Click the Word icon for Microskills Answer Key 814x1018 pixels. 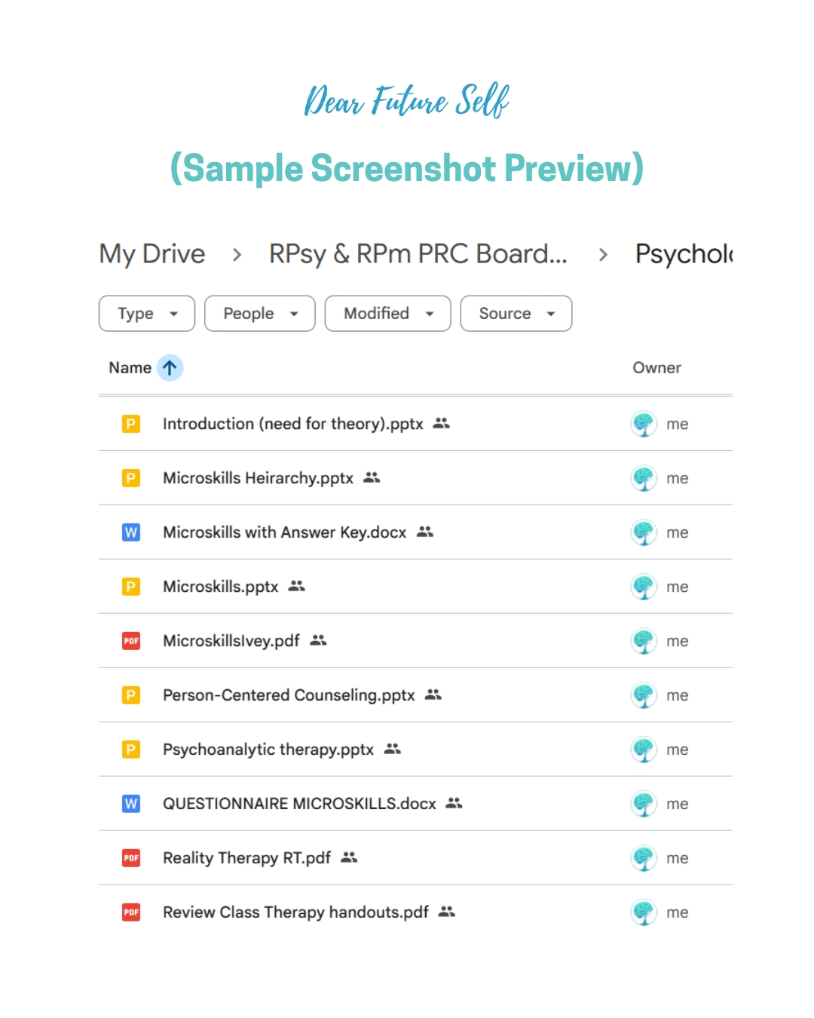[131, 532]
